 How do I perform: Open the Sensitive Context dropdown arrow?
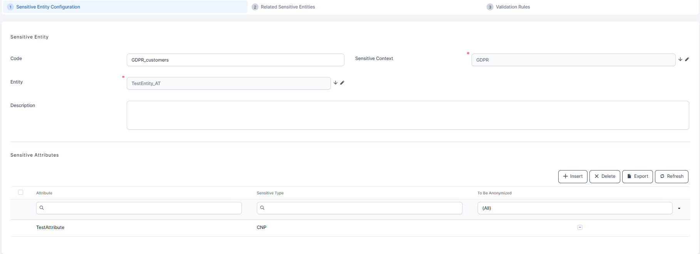pyautogui.click(x=680, y=59)
